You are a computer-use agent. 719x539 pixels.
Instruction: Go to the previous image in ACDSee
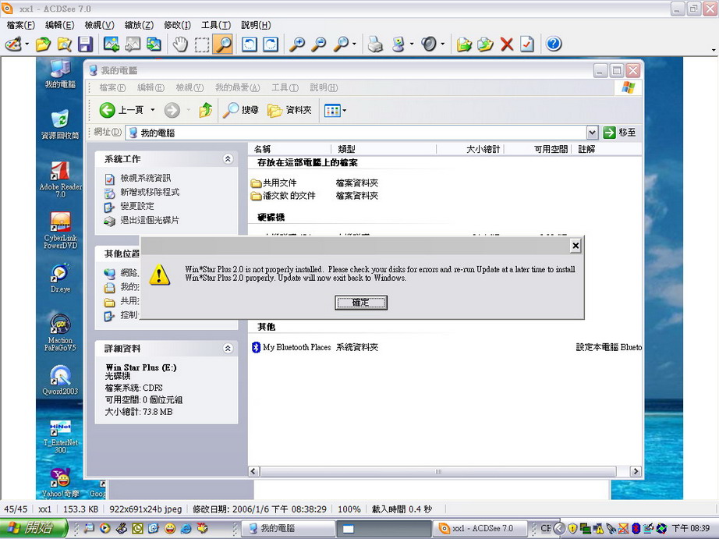coord(112,44)
